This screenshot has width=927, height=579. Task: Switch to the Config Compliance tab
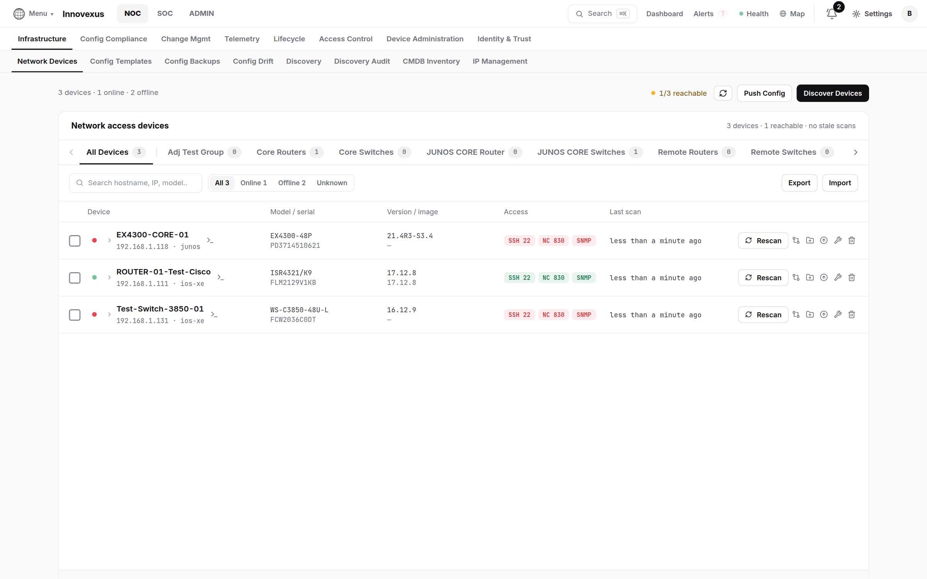click(x=114, y=39)
